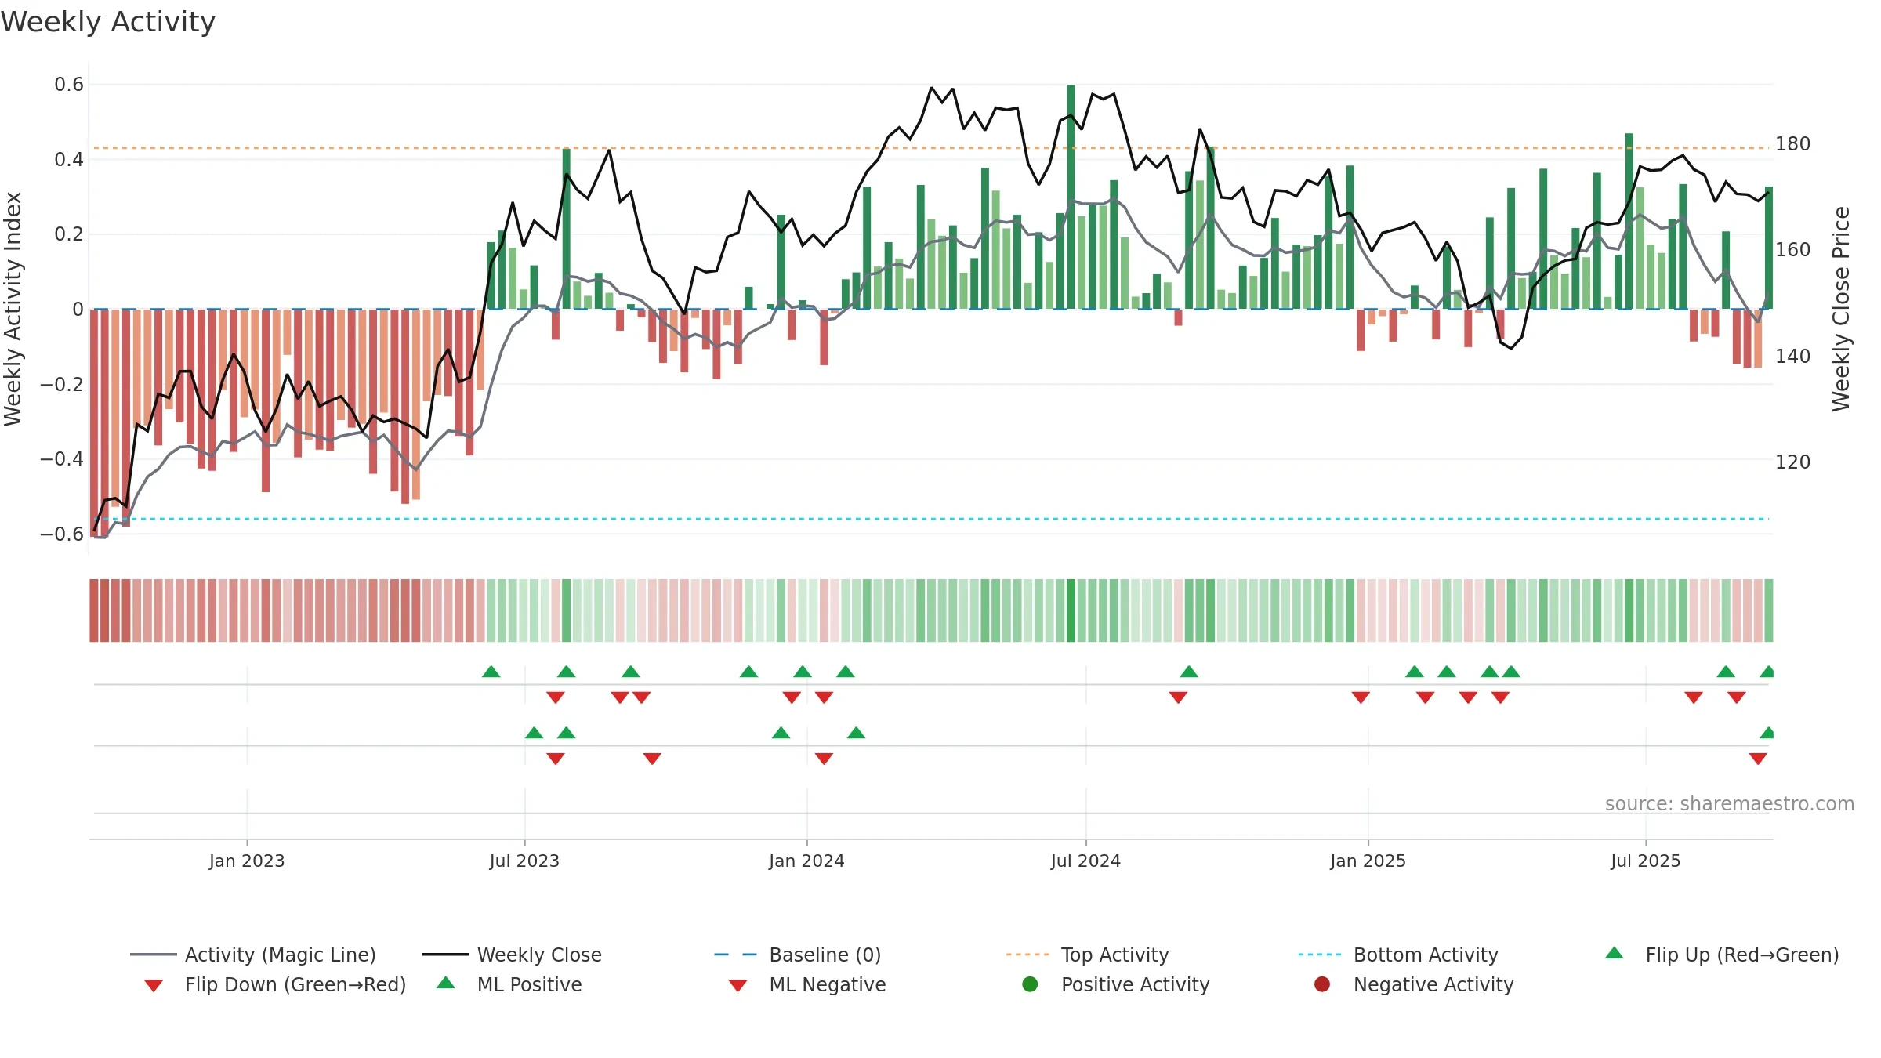Image resolution: width=1881 pixels, height=1058 pixels.
Task: Click the Weekly Close Price axis title
Action: tap(1841, 309)
